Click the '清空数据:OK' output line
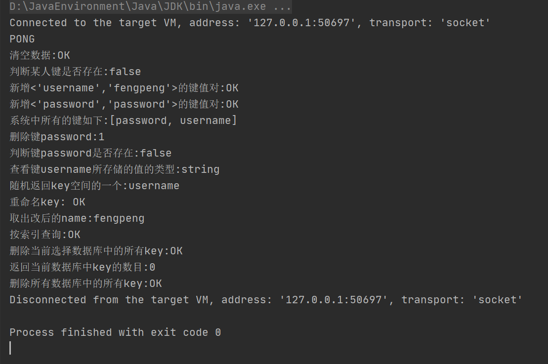The image size is (548, 364). coord(40,55)
